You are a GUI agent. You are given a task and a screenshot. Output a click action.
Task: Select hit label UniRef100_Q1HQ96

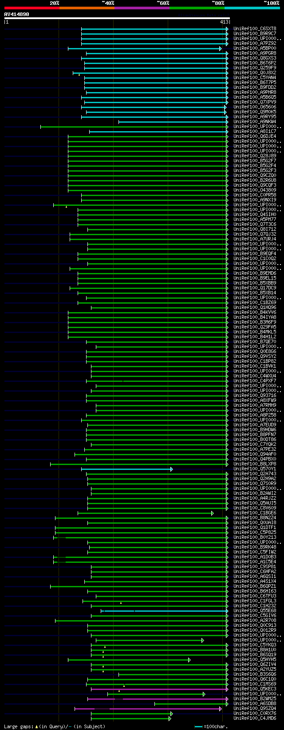(255, 308)
